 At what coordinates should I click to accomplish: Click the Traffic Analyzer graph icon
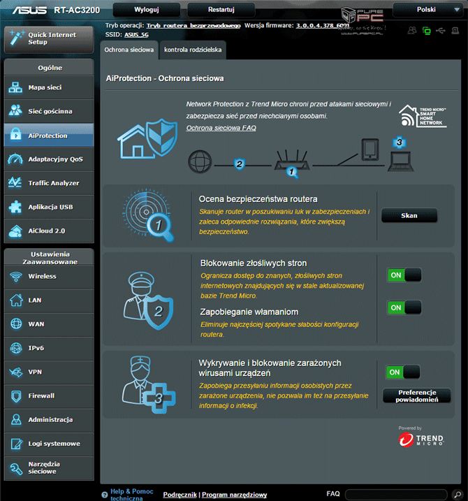15,183
